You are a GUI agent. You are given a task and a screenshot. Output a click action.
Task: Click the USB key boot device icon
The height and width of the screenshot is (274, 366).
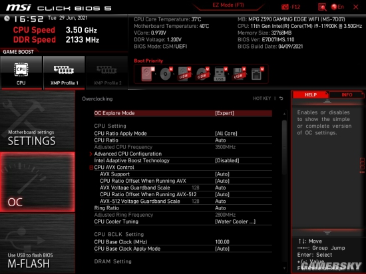220,74
